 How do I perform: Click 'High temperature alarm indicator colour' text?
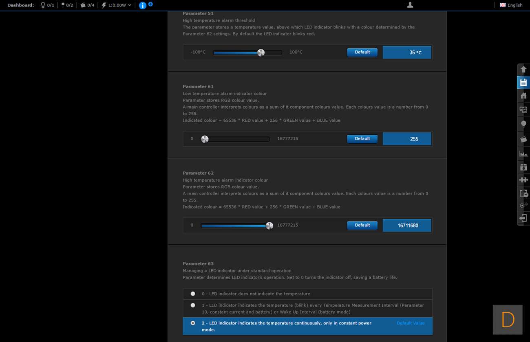225,180
